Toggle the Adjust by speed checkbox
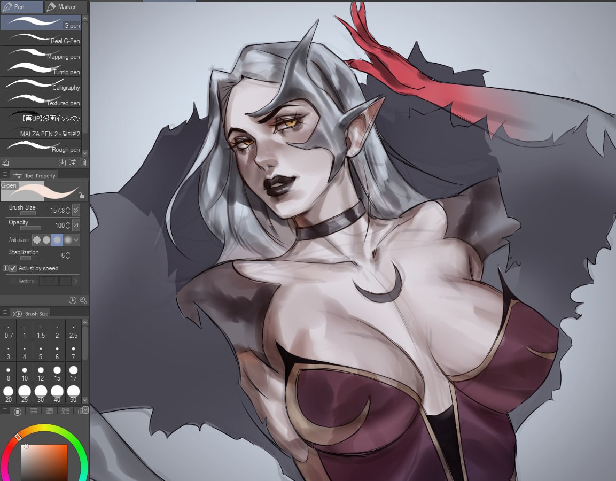The height and width of the screenshot is (481, 616). pos(13,268)
